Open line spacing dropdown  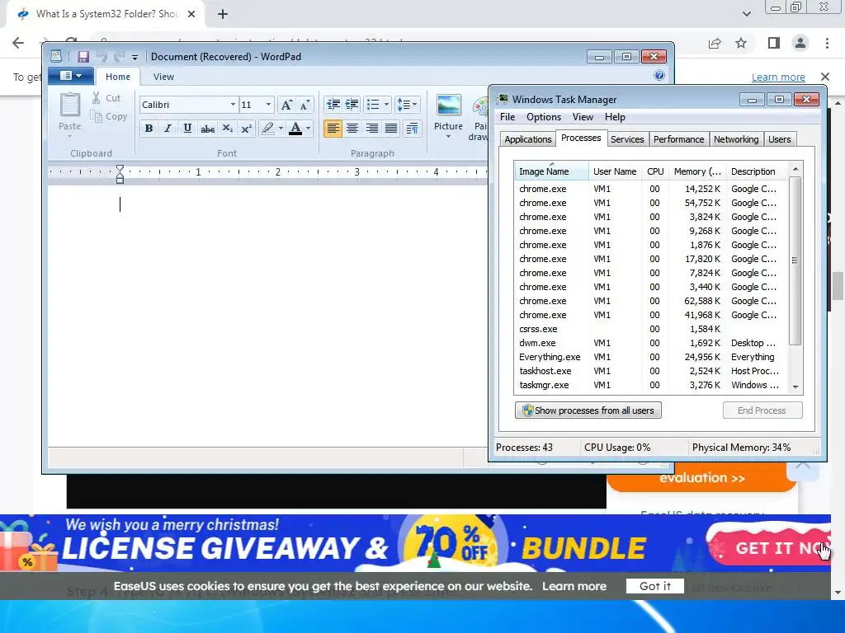(x=407, y=105)
